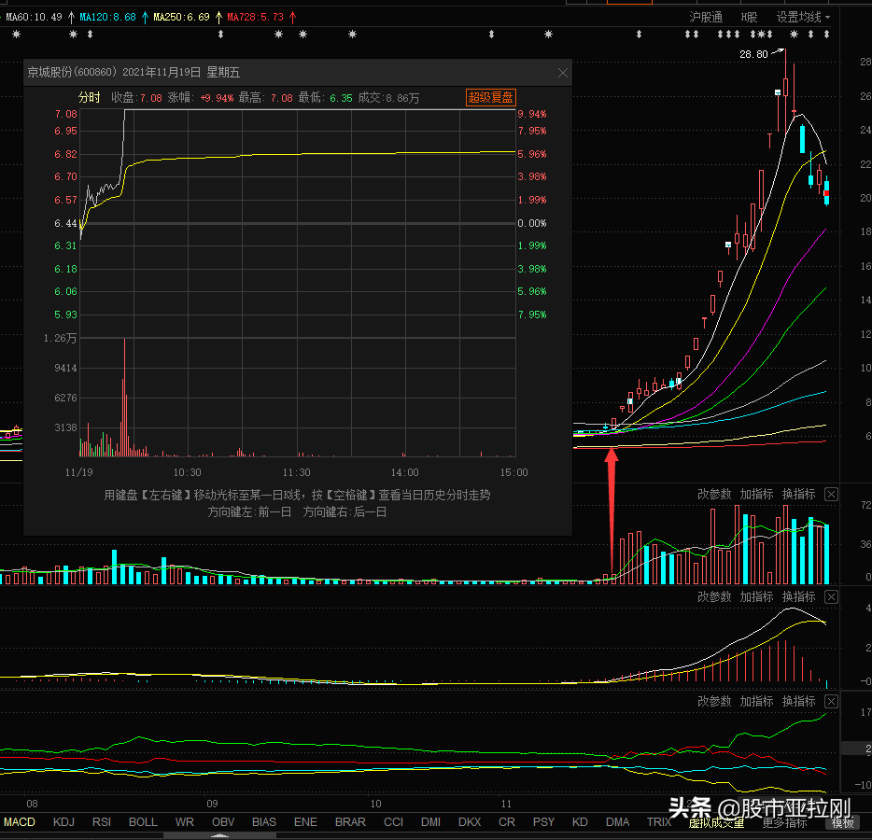872x840 pixels.
Task: Close the intraday 分时 popup window
Action: [562, 73]
